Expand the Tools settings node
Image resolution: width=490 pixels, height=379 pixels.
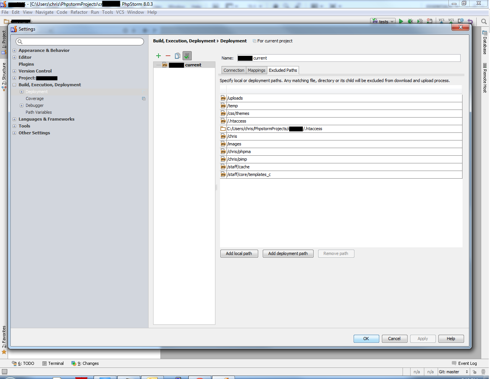[14, 126]
